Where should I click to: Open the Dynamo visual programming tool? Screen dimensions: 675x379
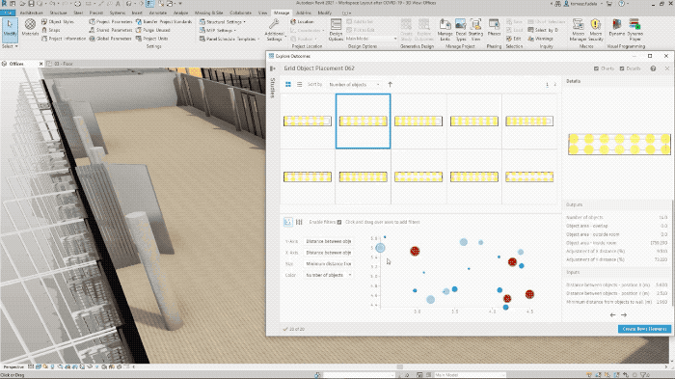[x=617, y=28]
